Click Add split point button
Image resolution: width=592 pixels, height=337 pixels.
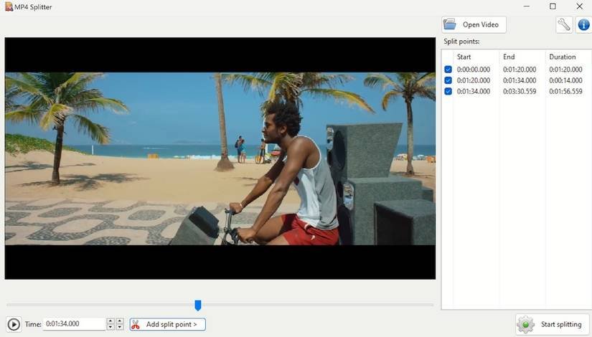coord(168,324)
